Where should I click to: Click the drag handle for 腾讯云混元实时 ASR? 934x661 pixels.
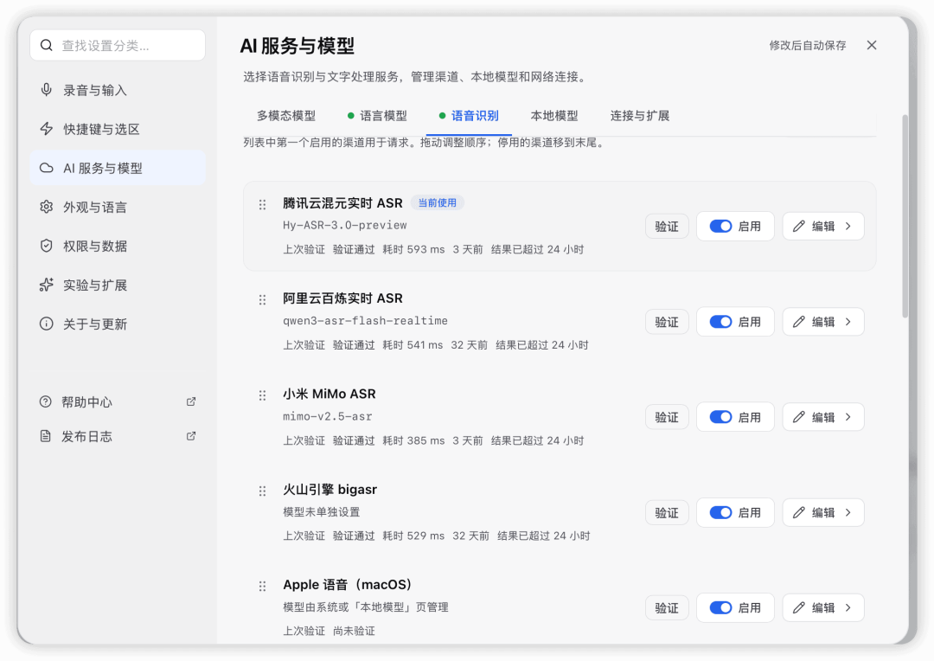[262, 204]
